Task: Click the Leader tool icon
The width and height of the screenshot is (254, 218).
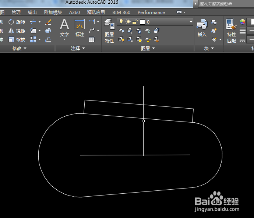Action: point(92,31)
